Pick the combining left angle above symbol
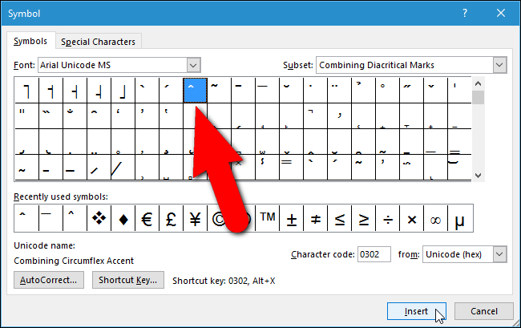Image resolution: width=521 pixels, height=328 pixels. (x=315, y=115)
